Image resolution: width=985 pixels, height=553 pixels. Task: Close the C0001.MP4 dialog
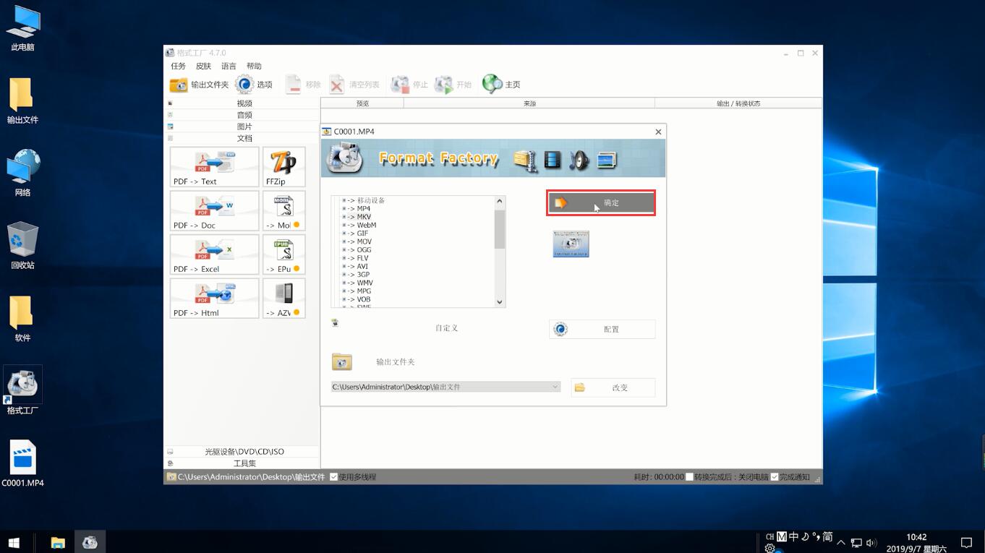(x=658, y=132)
